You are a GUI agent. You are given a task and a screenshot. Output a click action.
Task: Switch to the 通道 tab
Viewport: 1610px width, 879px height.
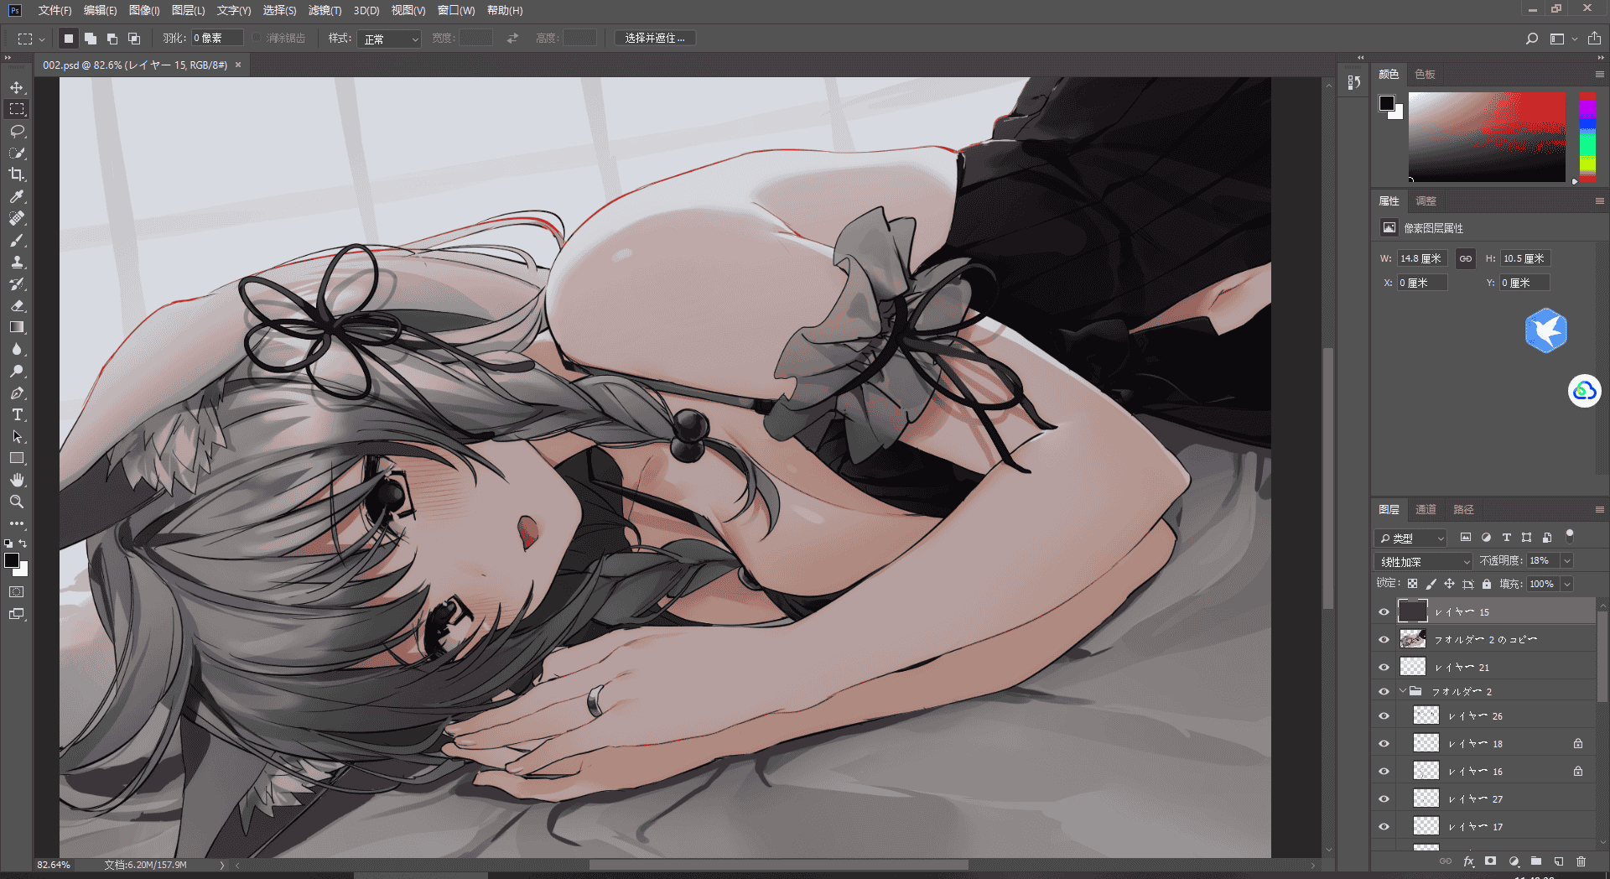[1426, 510]
